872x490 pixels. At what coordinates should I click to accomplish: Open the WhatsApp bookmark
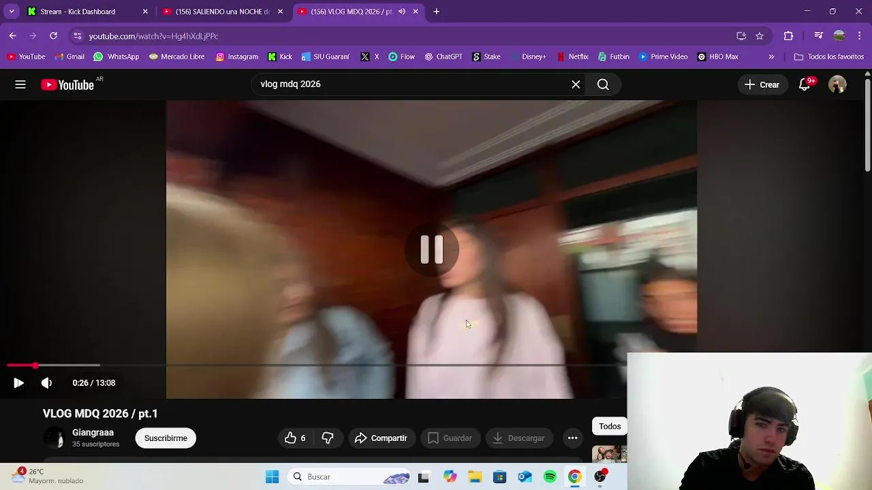click(116, 56)
